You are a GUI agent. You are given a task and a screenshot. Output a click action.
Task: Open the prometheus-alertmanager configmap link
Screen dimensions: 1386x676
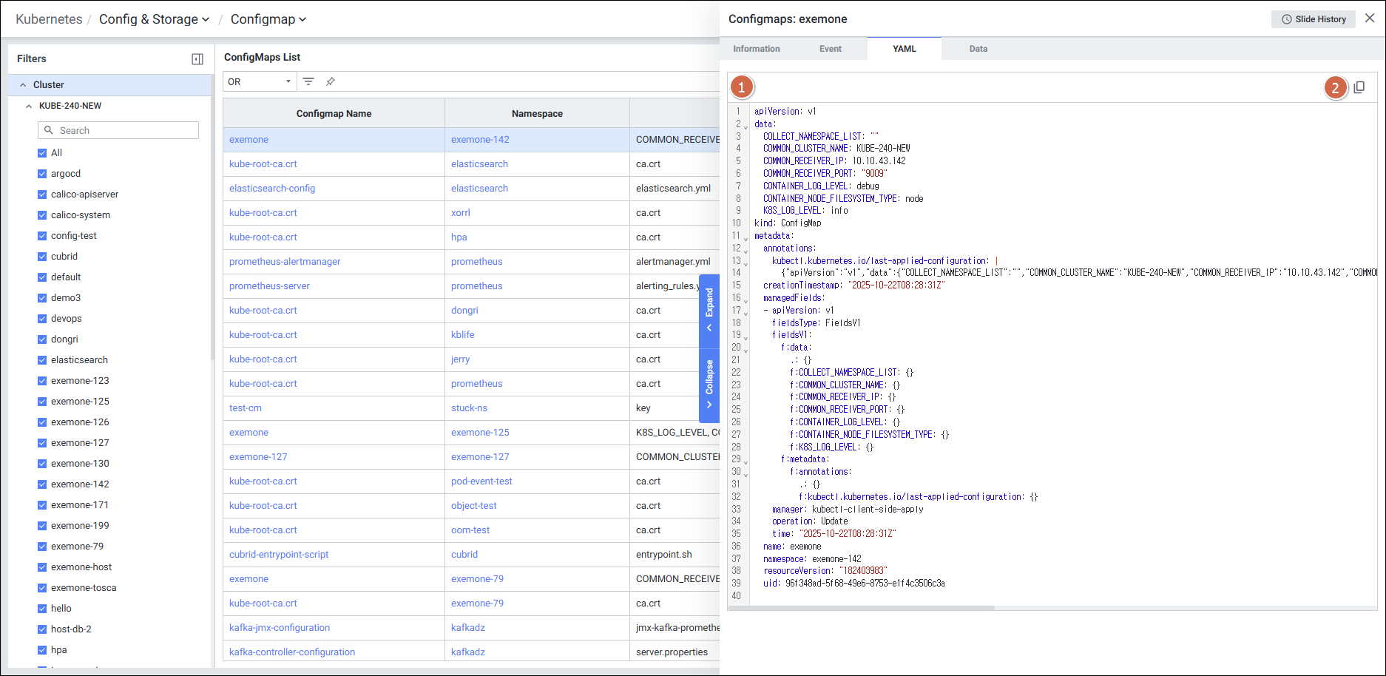285,262
